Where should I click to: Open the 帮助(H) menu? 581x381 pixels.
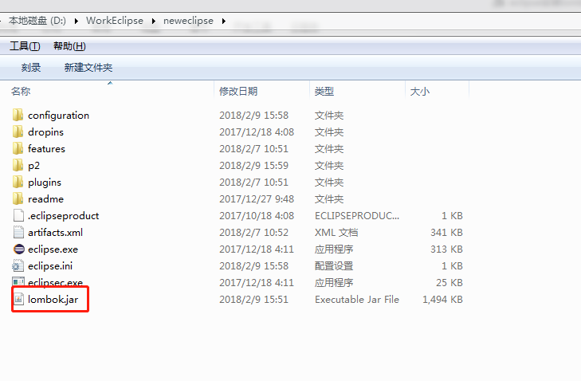click(69, 46)
